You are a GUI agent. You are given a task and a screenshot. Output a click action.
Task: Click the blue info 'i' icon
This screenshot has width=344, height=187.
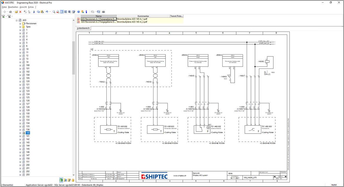[x=86, y=12]
